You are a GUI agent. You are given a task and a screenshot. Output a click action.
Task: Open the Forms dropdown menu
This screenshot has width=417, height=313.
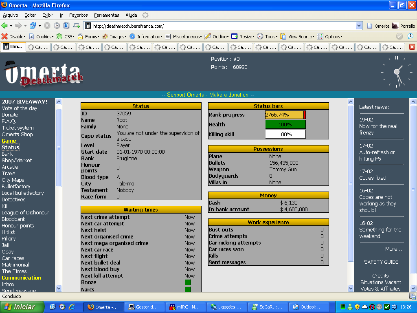click(x=88, y=36)
